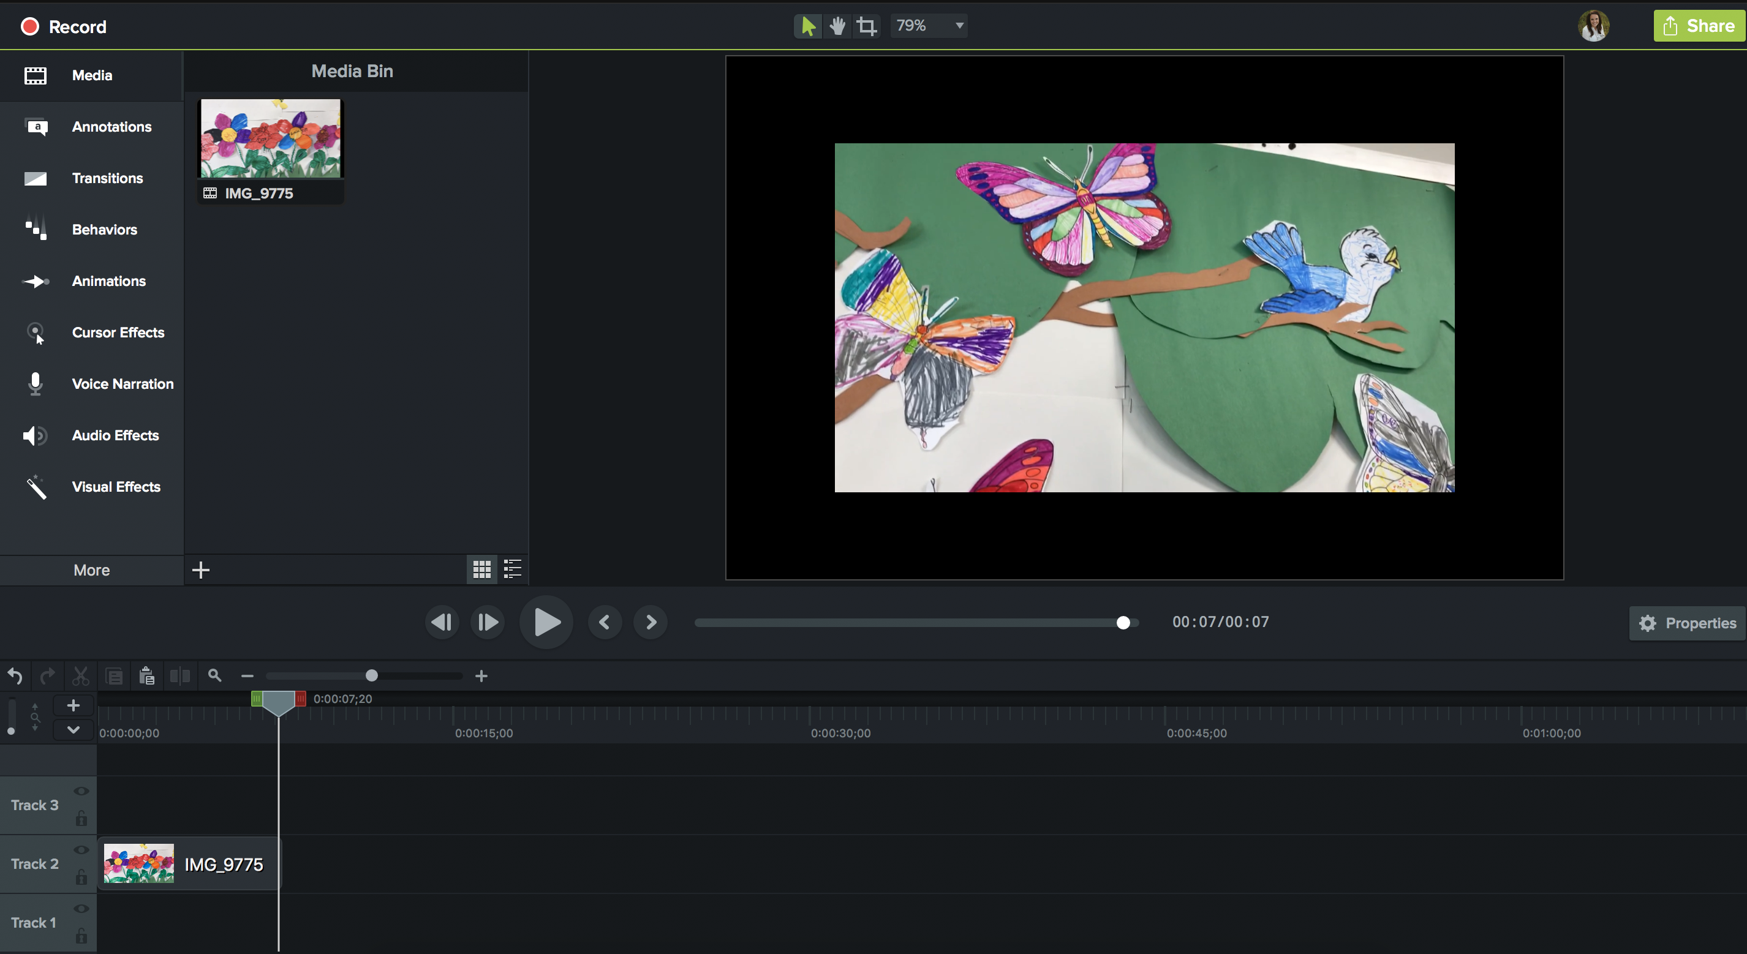The width and height of the screenshot is (1747, 954).
Task: Undo the last timeline action
Action: pyautogui.click(x=15, y=676)
